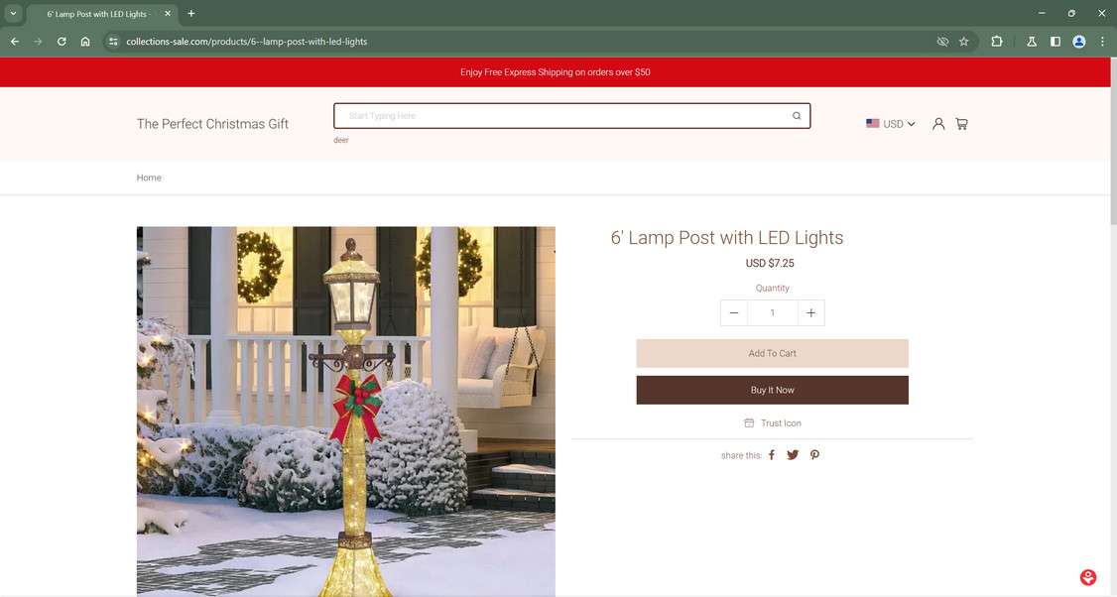The width and height of the screenshot is (1117, 597).
Task: Click the Buy It Now button
Action: (772, 391)
